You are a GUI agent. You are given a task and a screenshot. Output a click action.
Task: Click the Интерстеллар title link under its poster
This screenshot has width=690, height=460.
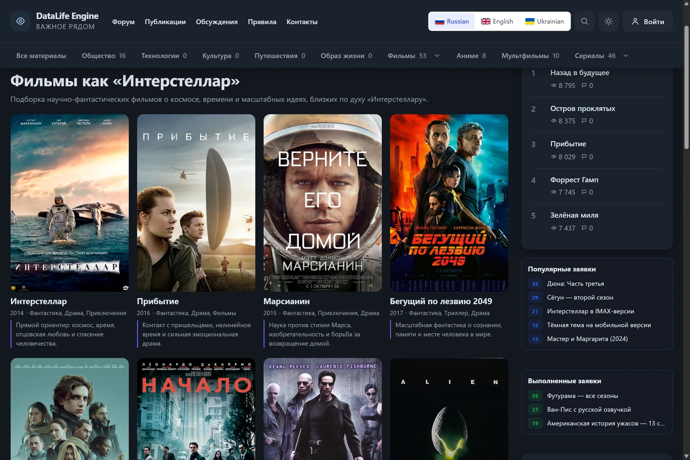(x=38, y=301)
